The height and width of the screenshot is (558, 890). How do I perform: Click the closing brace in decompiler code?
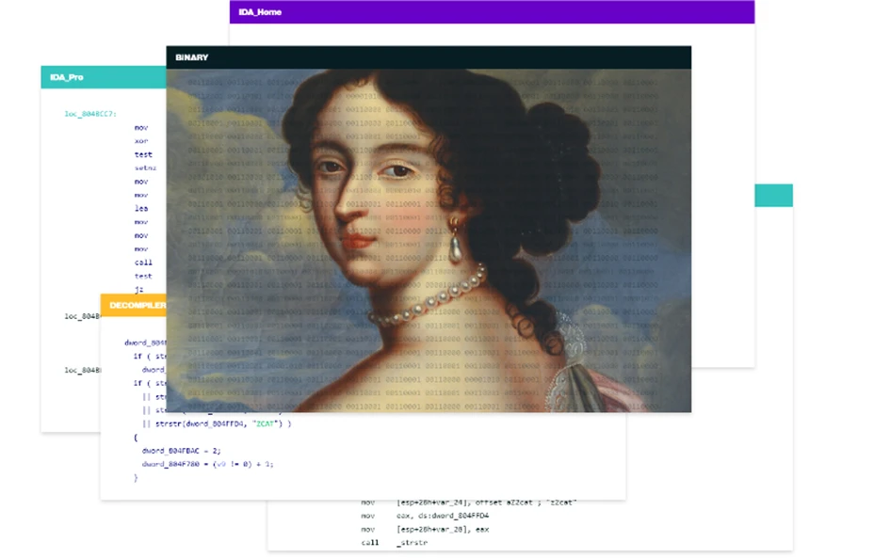(136, 478)
